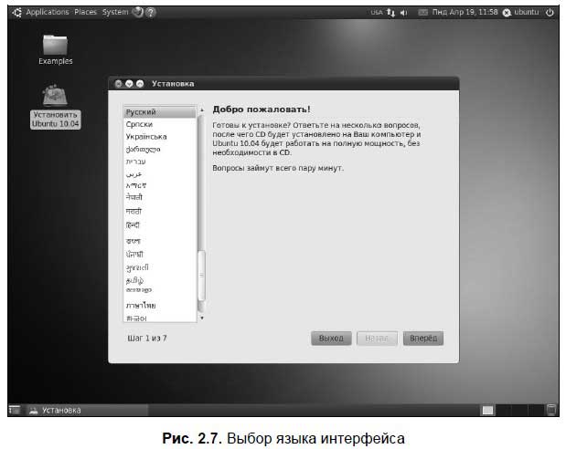Open the Places menu
This screenshot has height=449, width=566.
(86, 12)
